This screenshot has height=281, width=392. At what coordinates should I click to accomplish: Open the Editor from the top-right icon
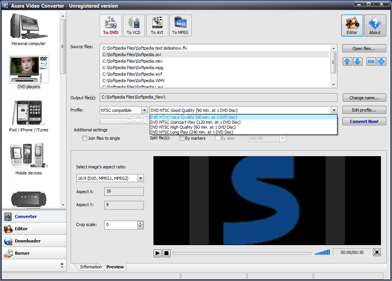(x=352, y=26)
